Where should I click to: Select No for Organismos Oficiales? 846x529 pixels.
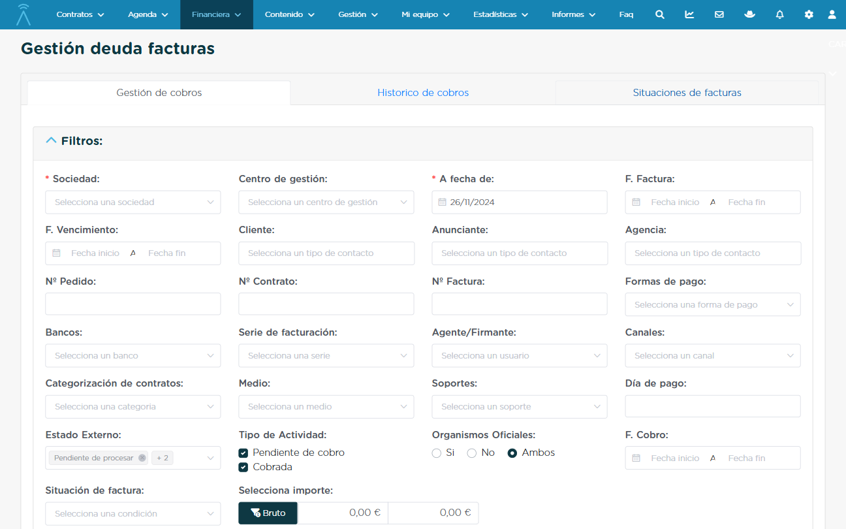[x=471, y=453]
